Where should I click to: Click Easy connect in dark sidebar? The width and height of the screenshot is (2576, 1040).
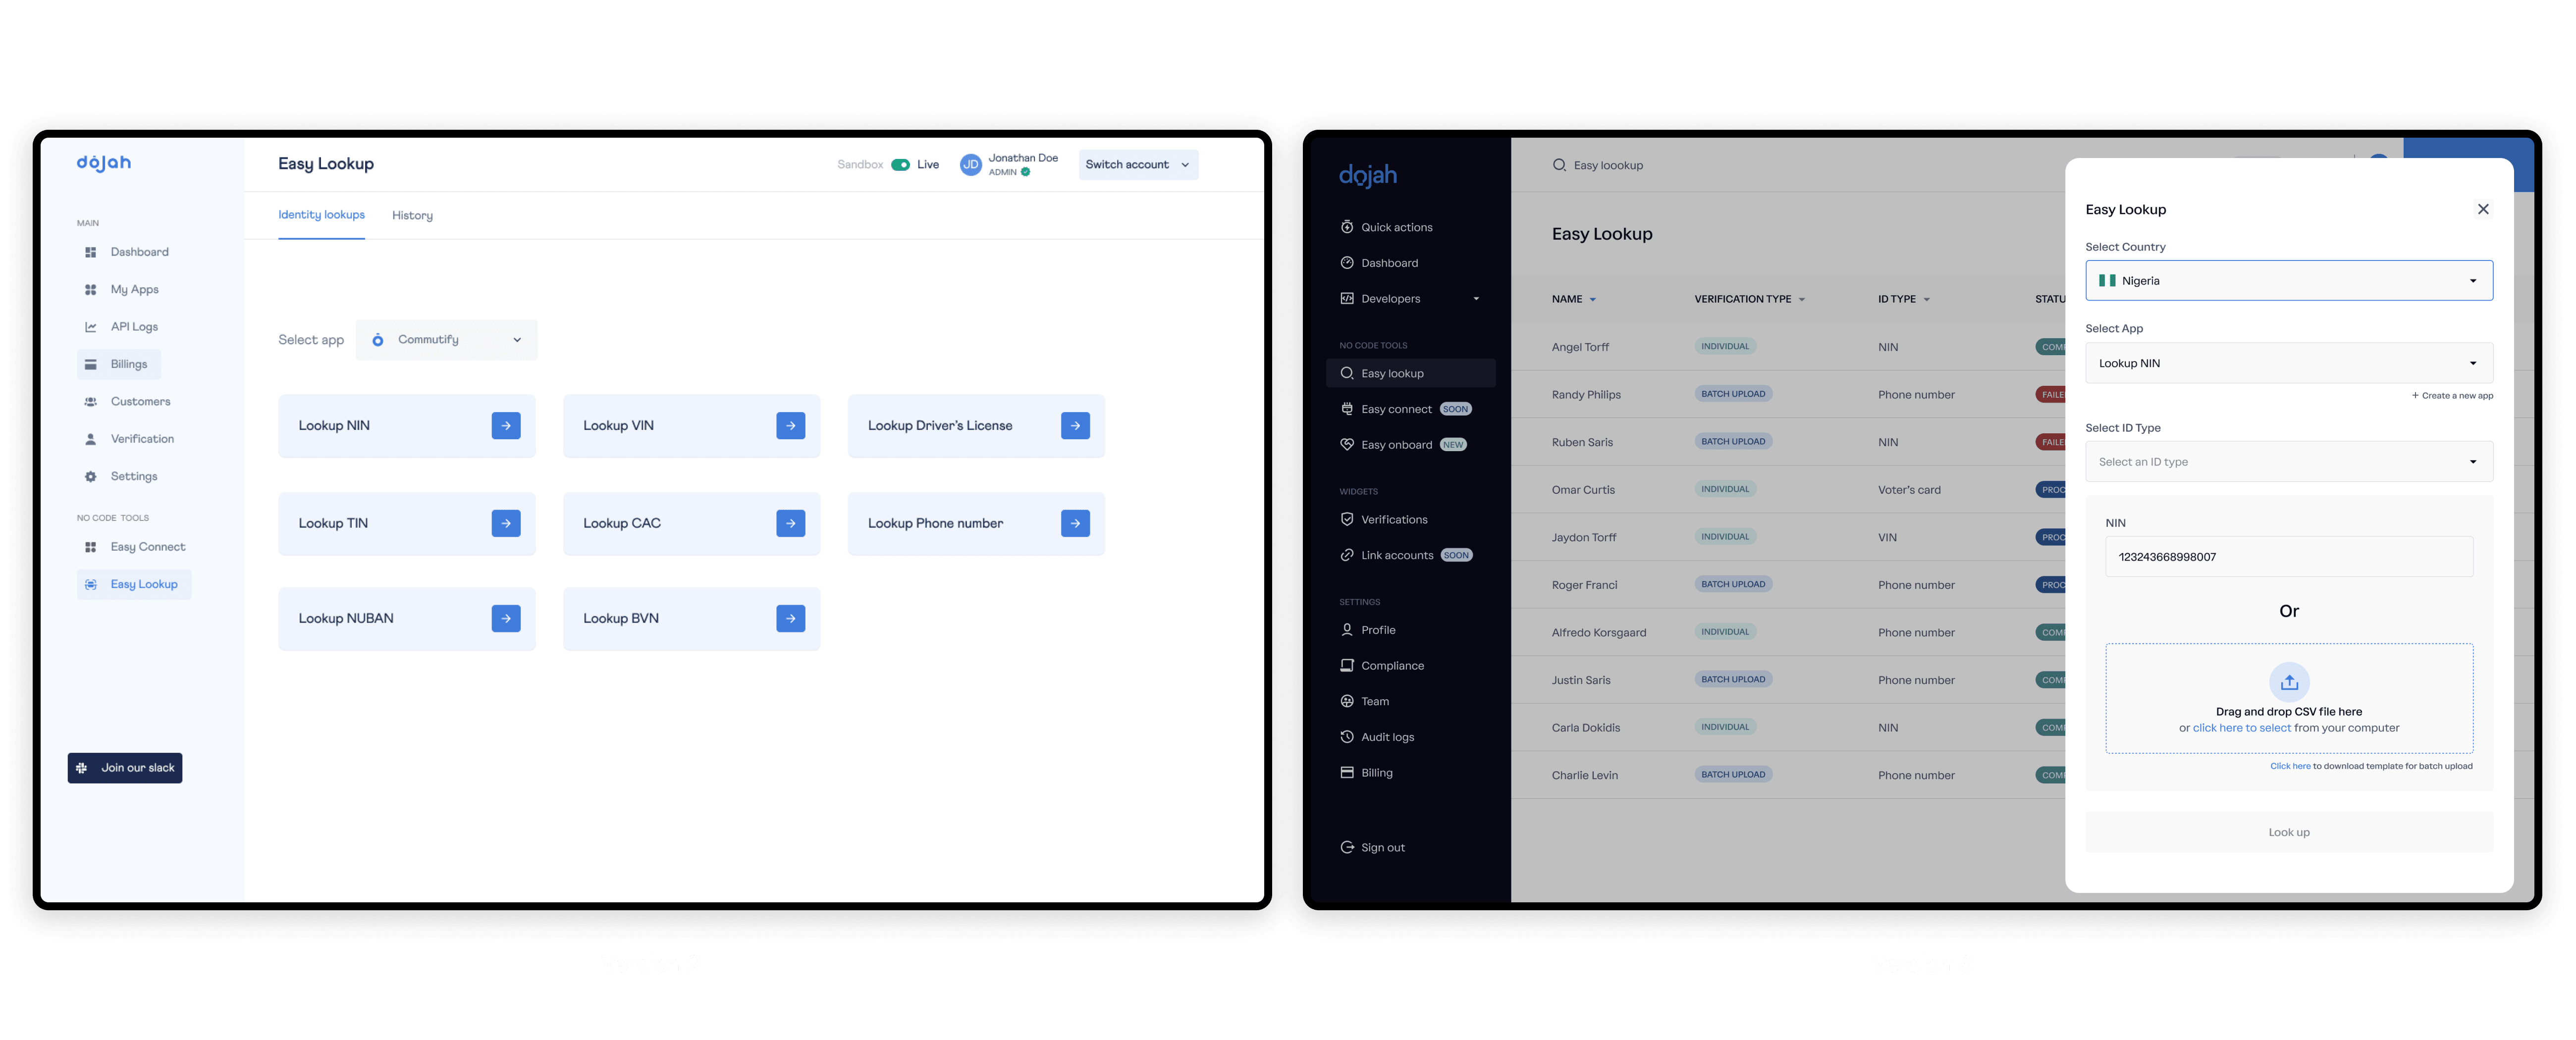point(1396,409)
